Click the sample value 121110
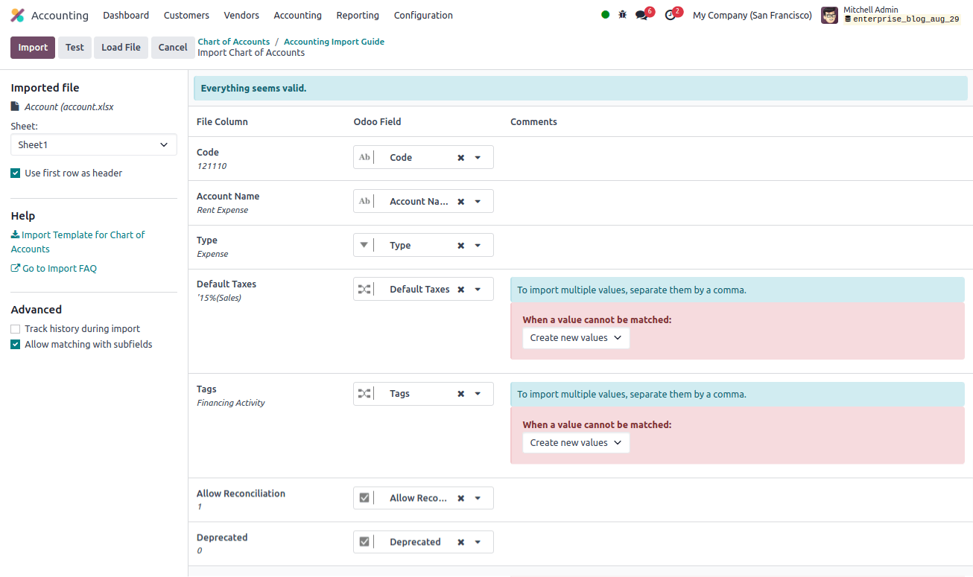 tap(212, 166)
